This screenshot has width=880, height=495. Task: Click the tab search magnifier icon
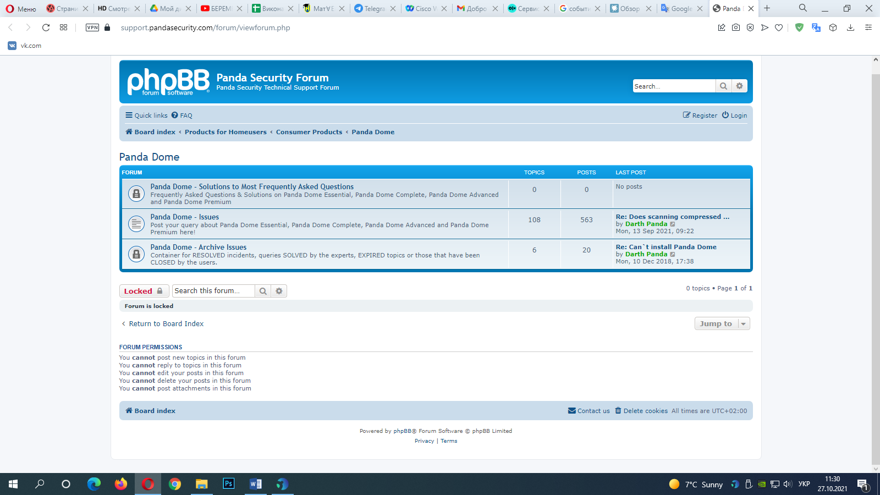803,8
